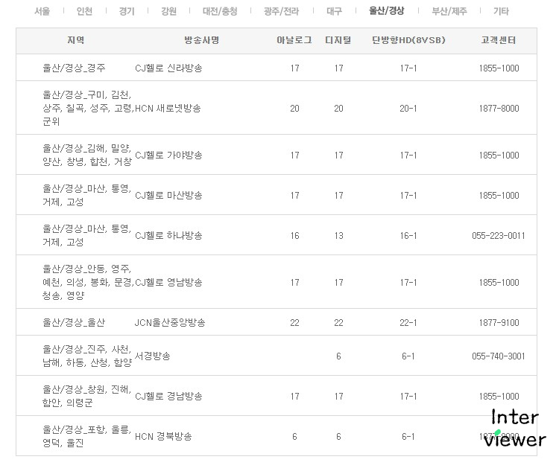Click the 22-1 HD channel value

pos(408,323)
